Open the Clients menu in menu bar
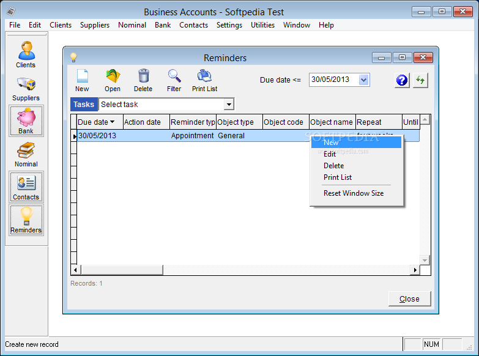 [61, 25]
